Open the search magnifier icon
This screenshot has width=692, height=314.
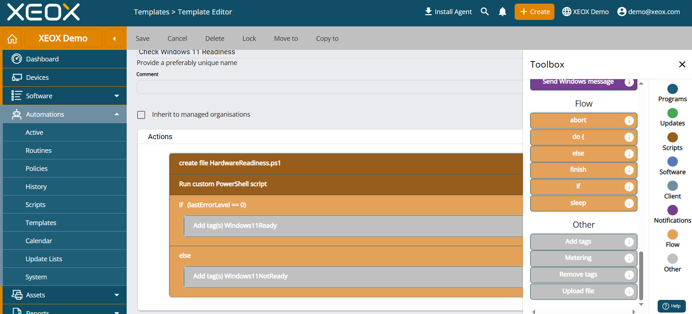coord(485,12)
